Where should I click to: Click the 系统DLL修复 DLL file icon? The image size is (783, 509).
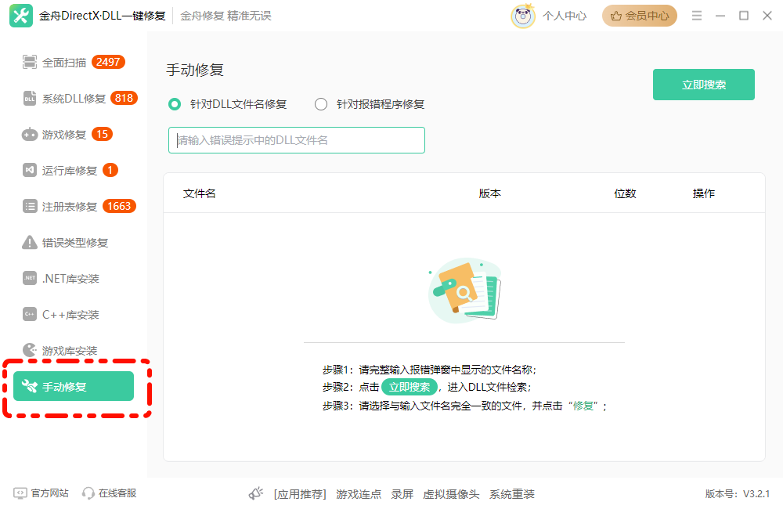[x=30, y=99]
